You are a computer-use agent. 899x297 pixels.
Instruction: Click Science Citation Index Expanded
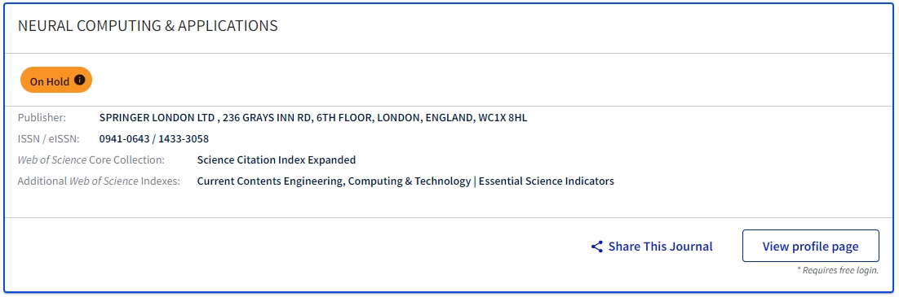[277, 160]
